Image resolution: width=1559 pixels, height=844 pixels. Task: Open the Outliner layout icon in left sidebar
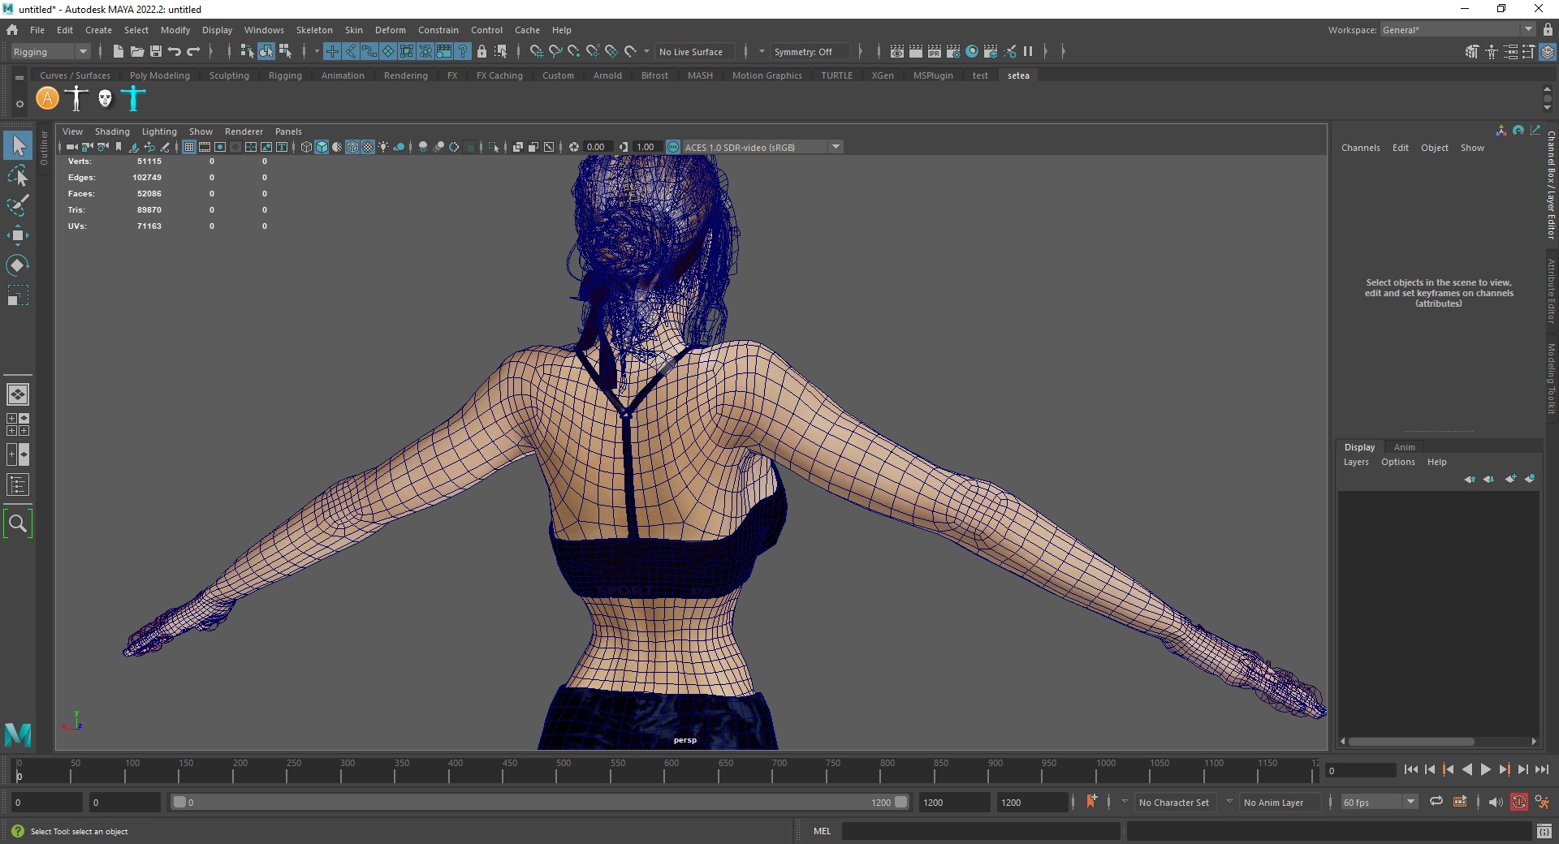coord(18,484)
